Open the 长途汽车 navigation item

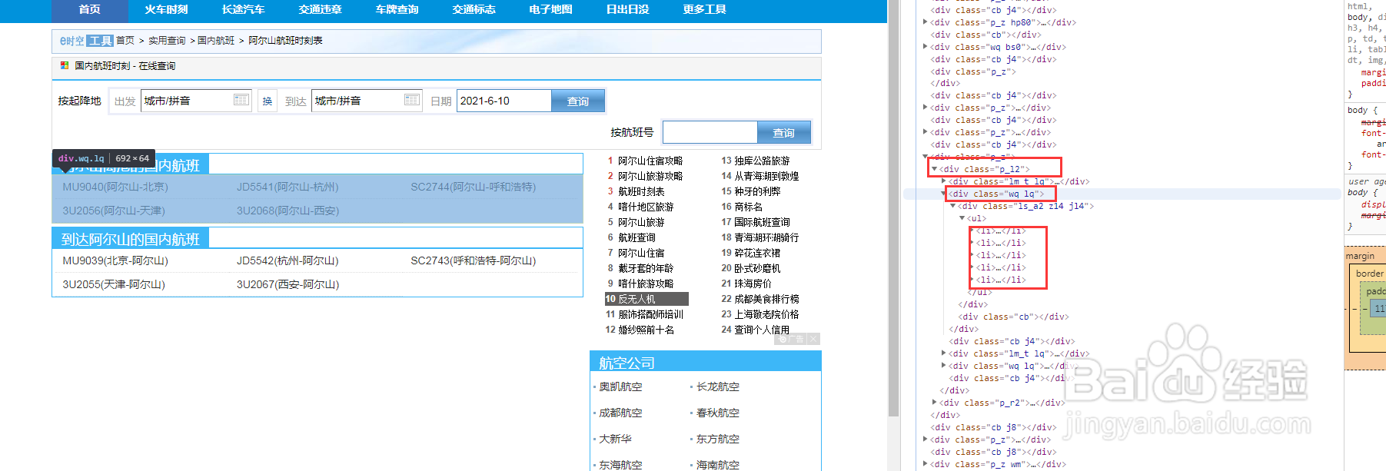pyautogui.click(x=243, y=10)
